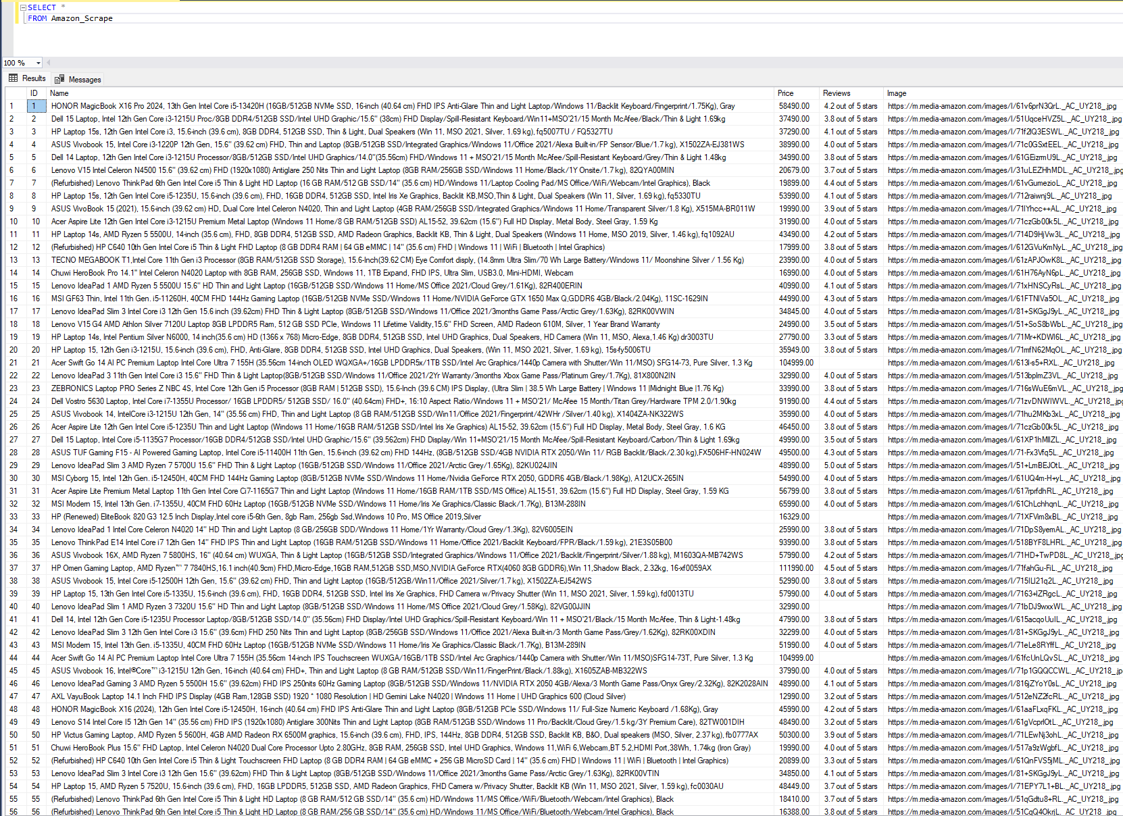Click the Chuwi HeroBook Pro 14.1 name cell
Image resolution: width=1123 pixels, height=816 pixels.
[x=410, y=273]
